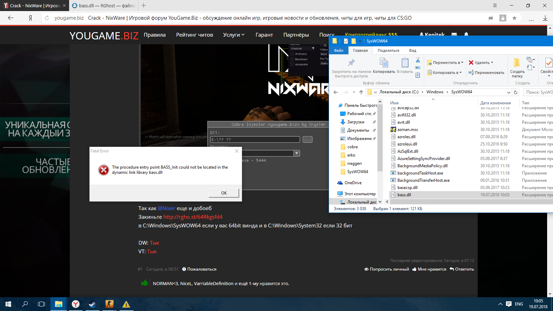
Task: Go up one folder level in Explorer
Action: click(x=361, y=92)
